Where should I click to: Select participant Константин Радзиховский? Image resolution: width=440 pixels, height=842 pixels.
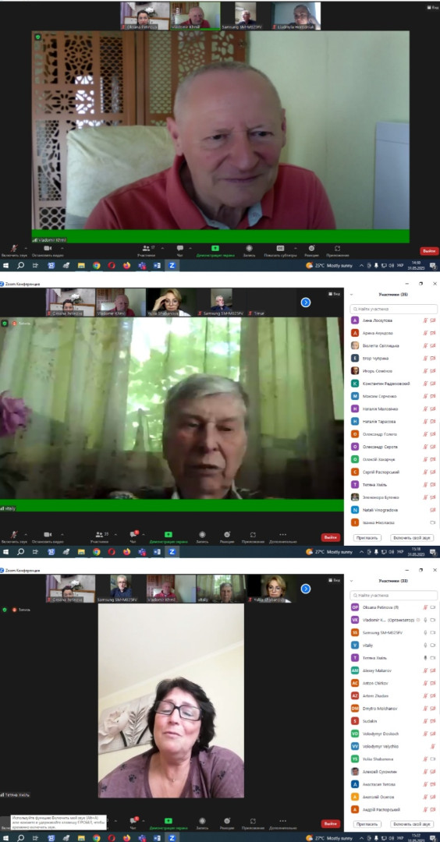coord(393,384)
